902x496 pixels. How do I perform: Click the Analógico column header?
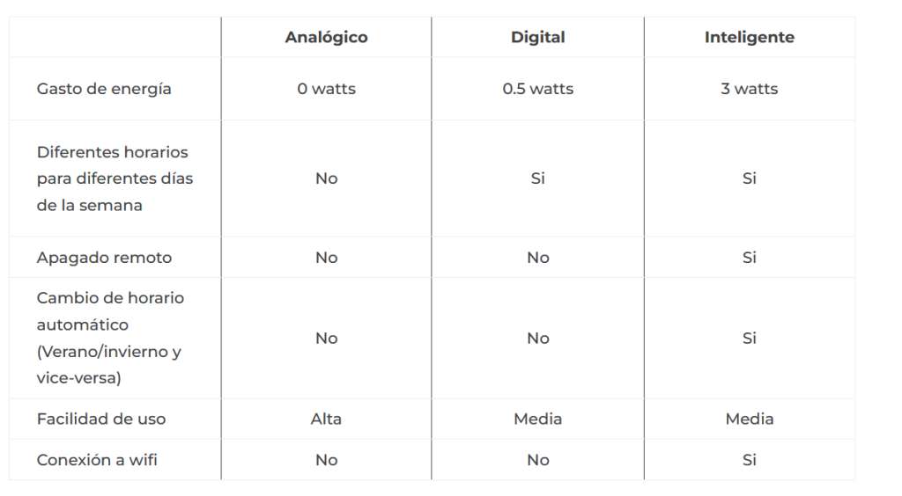(326, 37)
